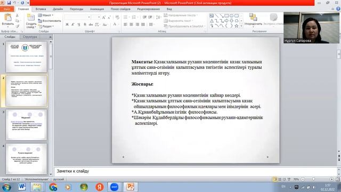Toggle strikethrough formatting
341x192 pixels.
[91, 25]
